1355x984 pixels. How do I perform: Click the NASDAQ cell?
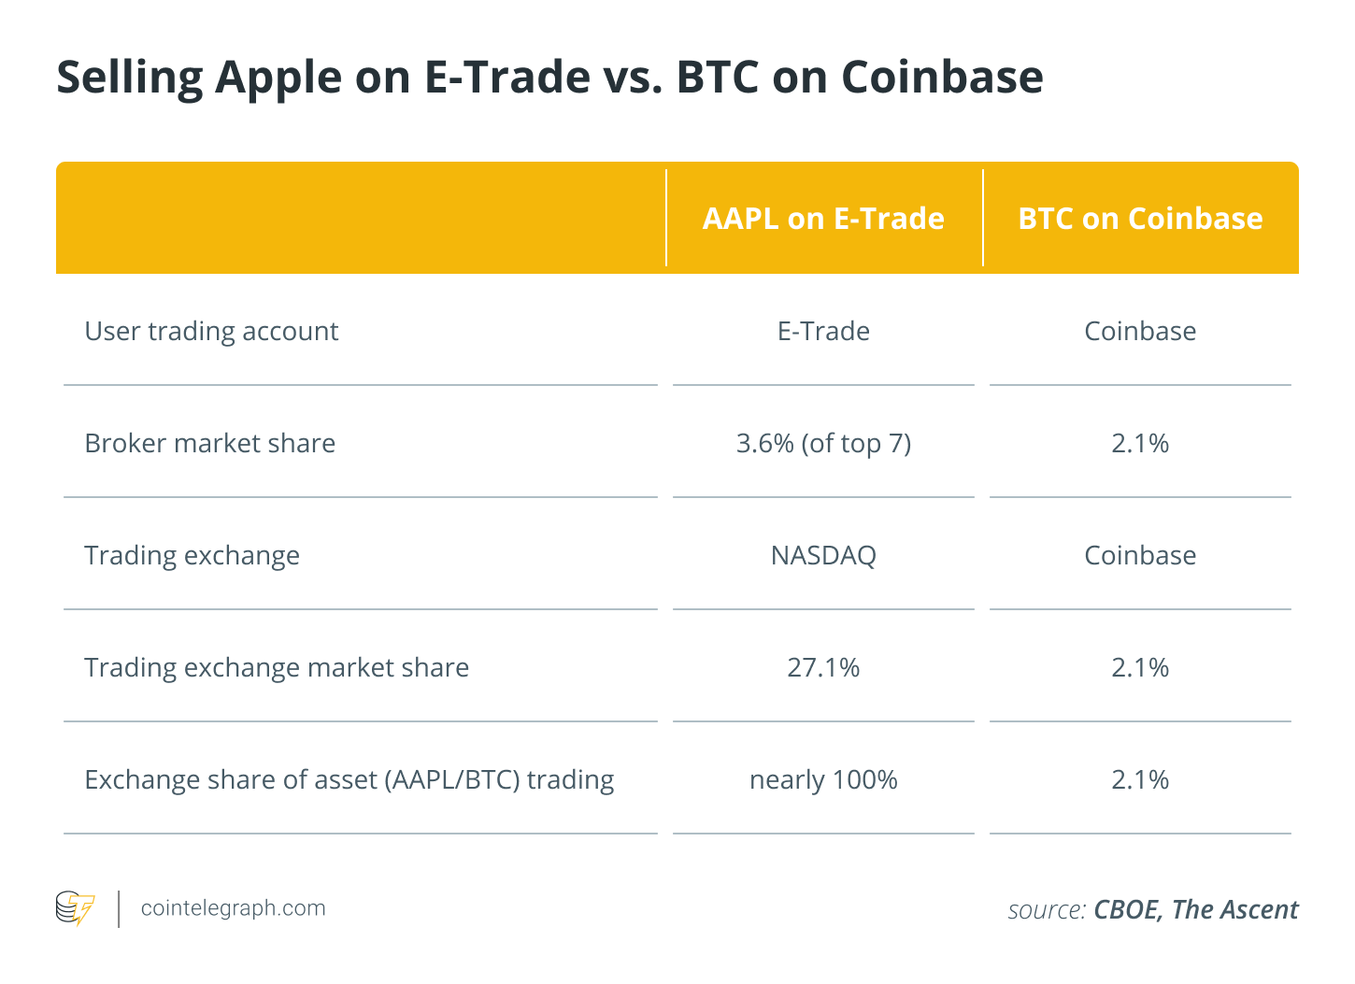click(823, 555)
